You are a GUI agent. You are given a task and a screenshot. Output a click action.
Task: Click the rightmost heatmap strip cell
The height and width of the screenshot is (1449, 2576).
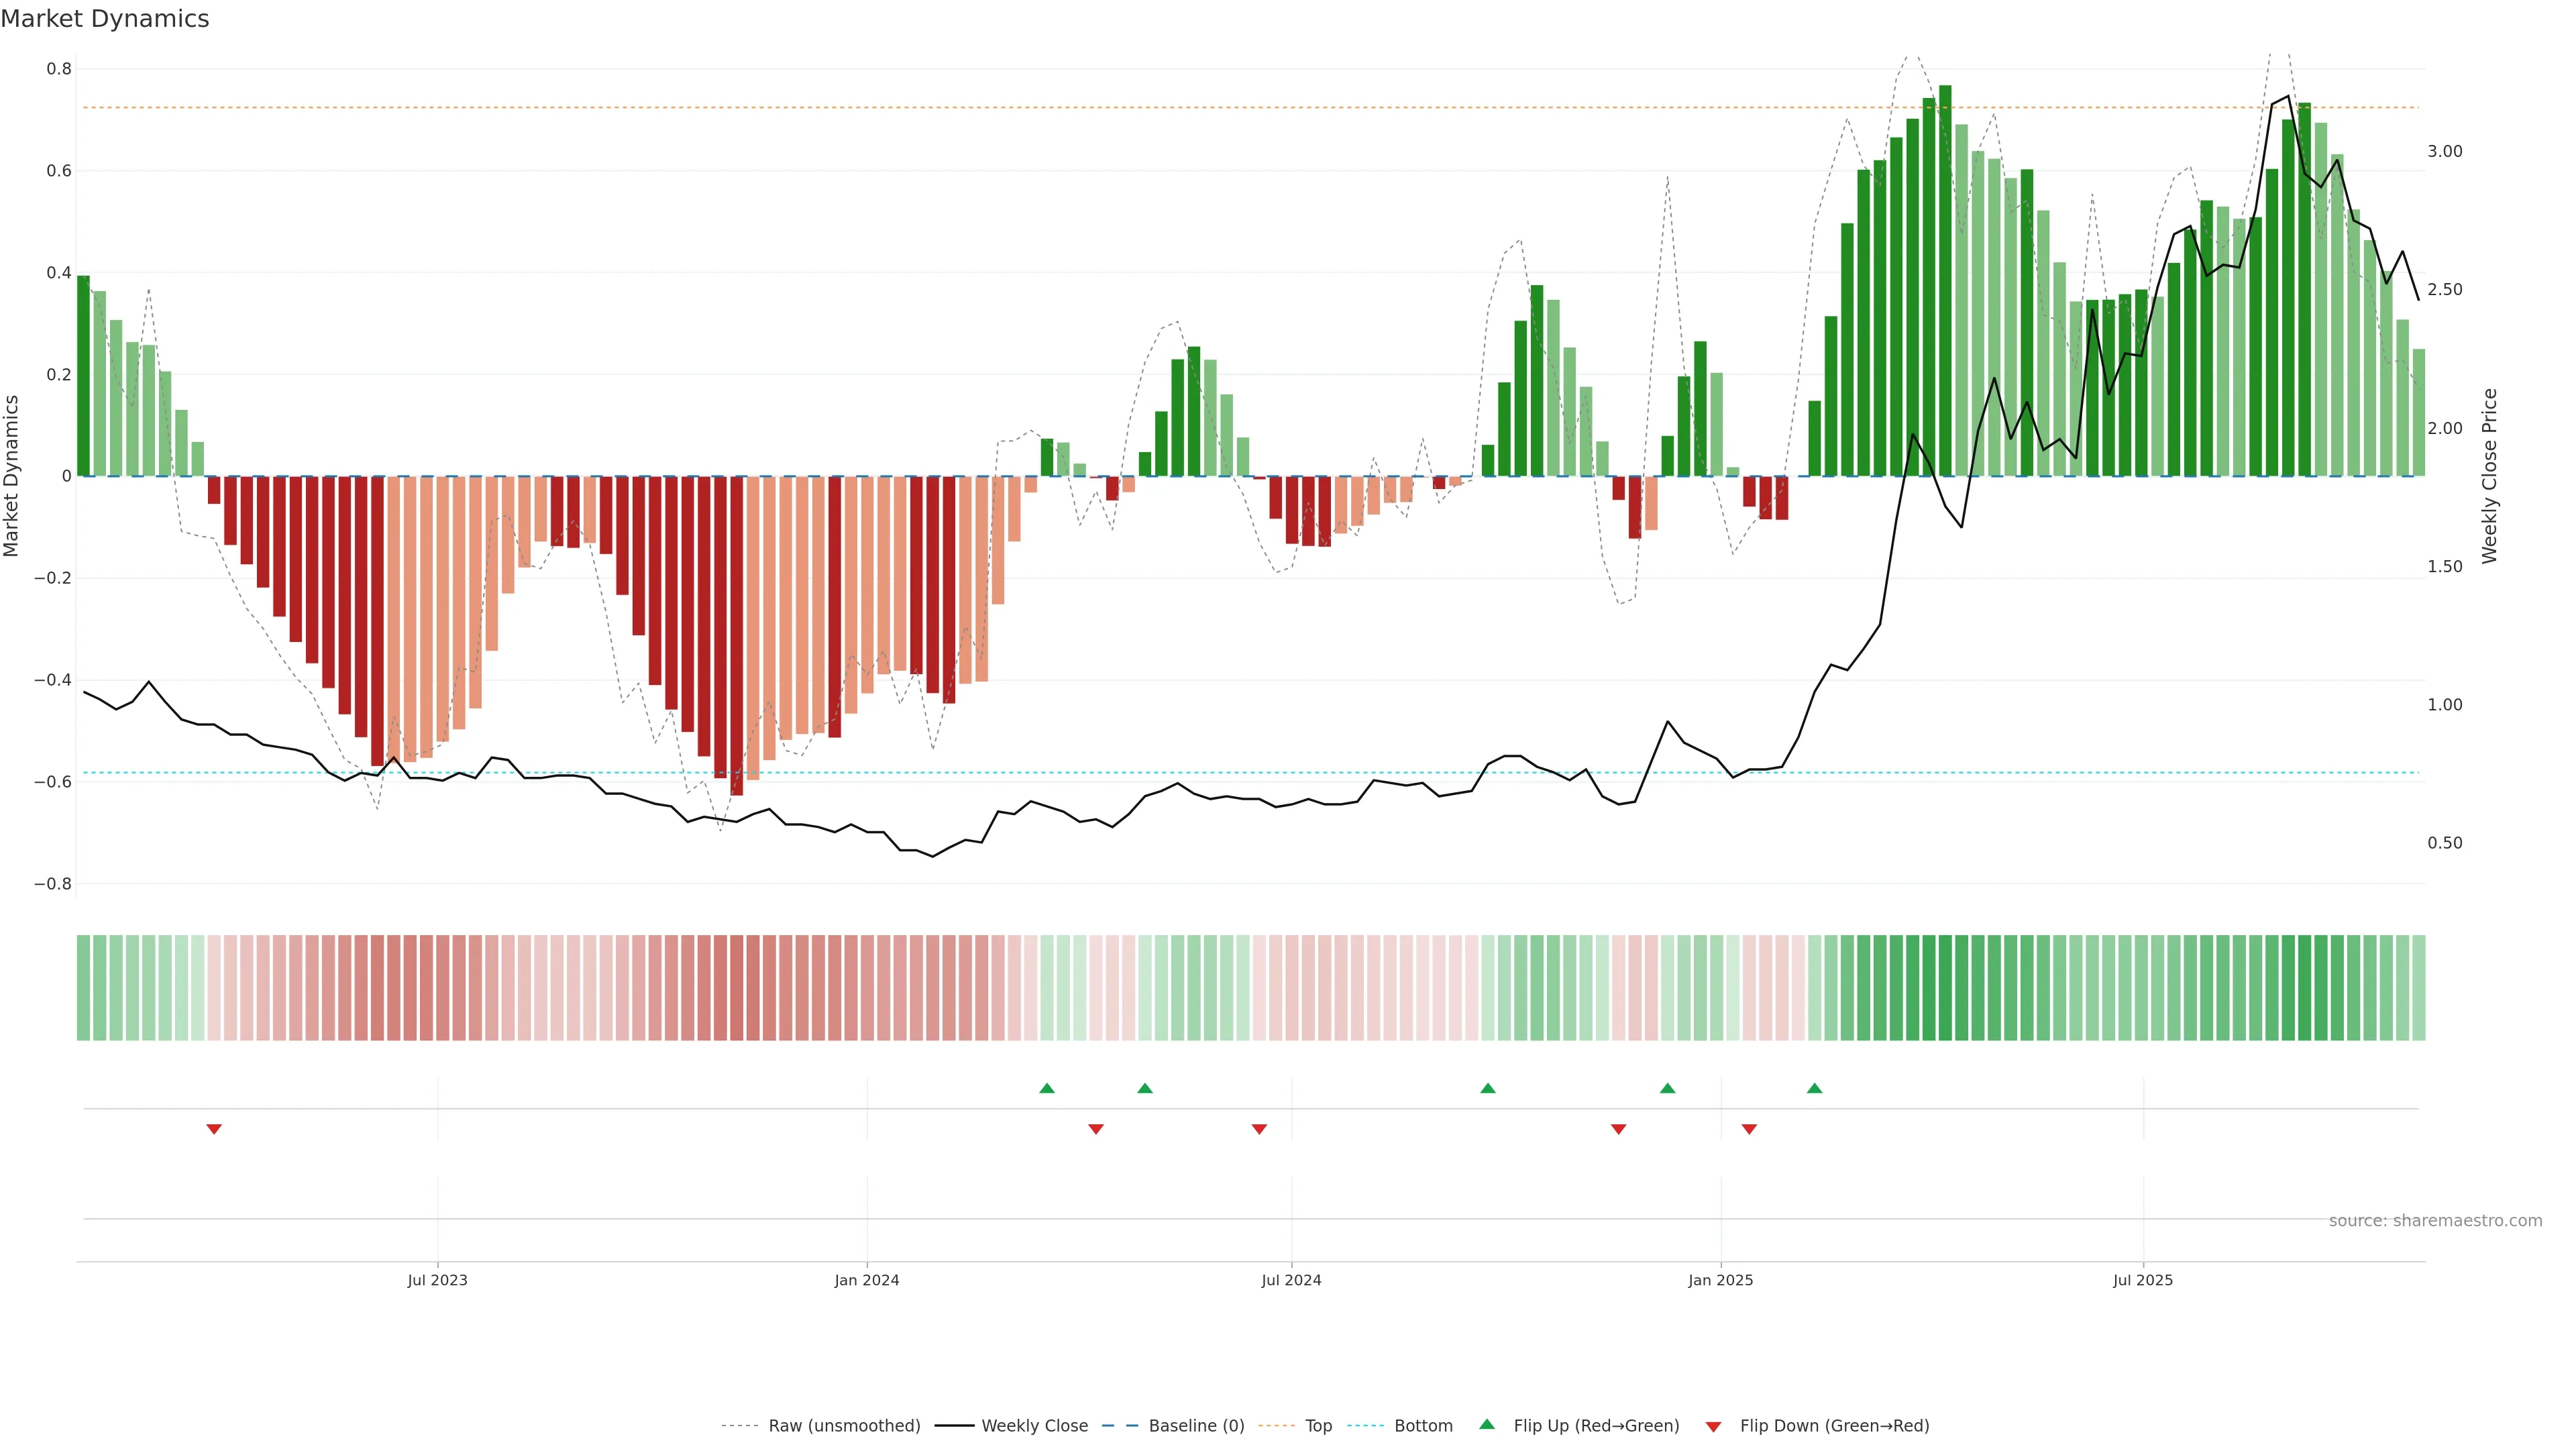(x=2418, y=988)
